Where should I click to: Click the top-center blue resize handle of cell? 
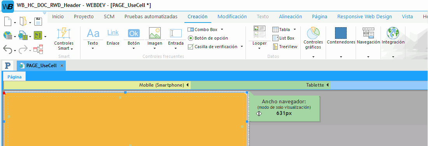125,93
